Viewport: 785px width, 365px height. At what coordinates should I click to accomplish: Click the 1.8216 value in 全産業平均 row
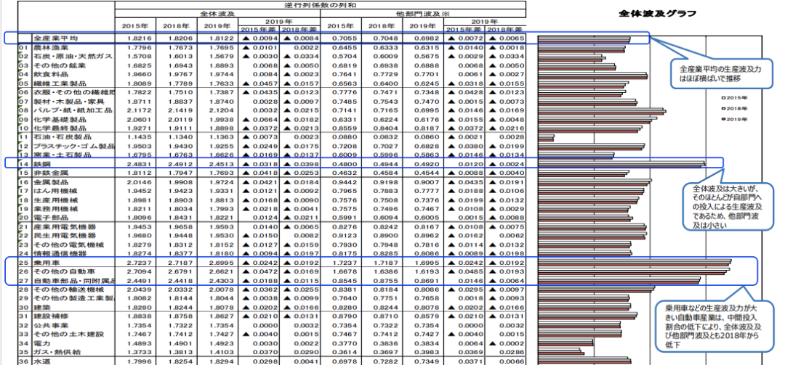coord(137,38)
